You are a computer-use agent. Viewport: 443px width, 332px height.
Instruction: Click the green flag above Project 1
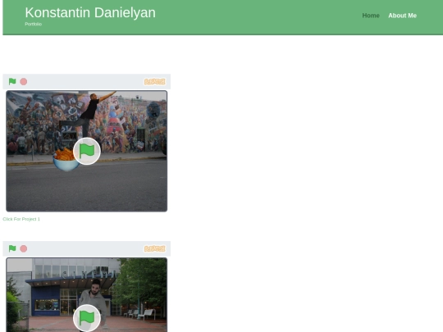[x=12, y=82]
